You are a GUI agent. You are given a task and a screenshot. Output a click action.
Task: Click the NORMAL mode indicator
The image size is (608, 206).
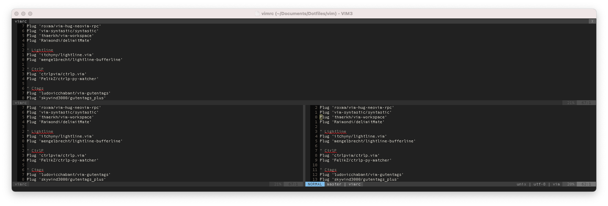tap(315, 184)
